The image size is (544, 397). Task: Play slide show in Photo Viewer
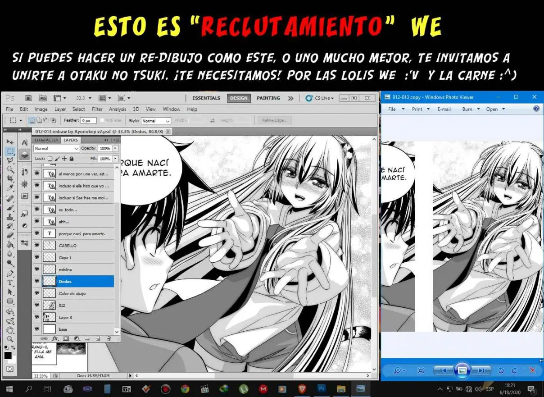[462, 370]
